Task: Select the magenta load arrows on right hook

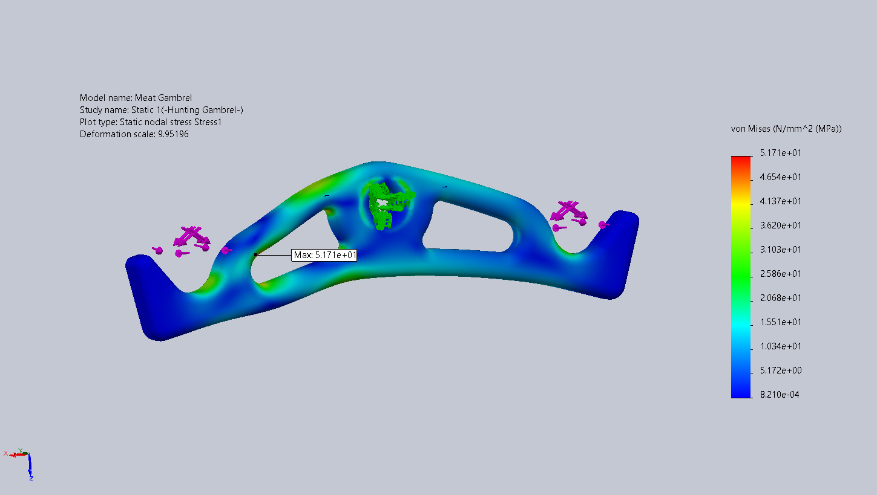Action: [567, 211]
